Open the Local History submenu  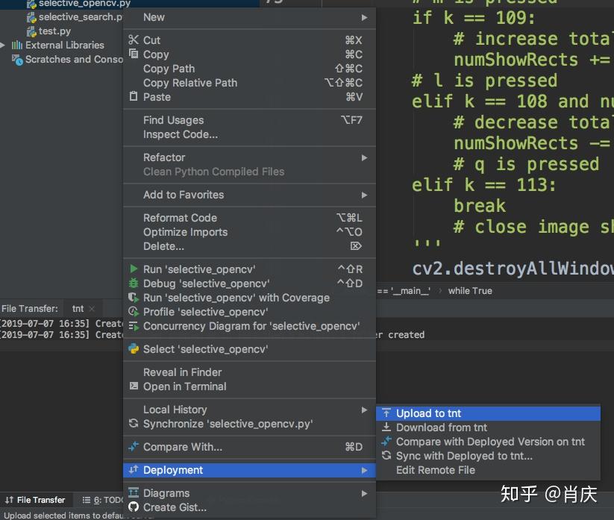[249, 409]
